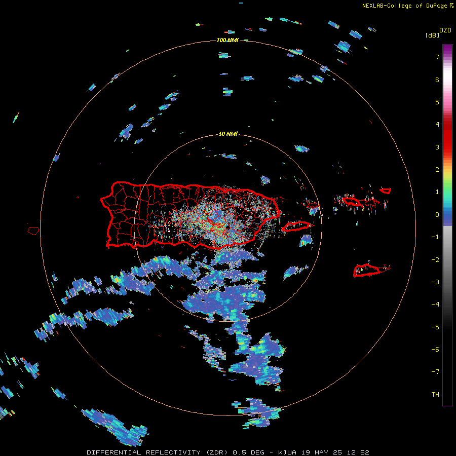The image size is (456, 456).
Task: Click the positive 6 scale value
Action: coord(437,80)
